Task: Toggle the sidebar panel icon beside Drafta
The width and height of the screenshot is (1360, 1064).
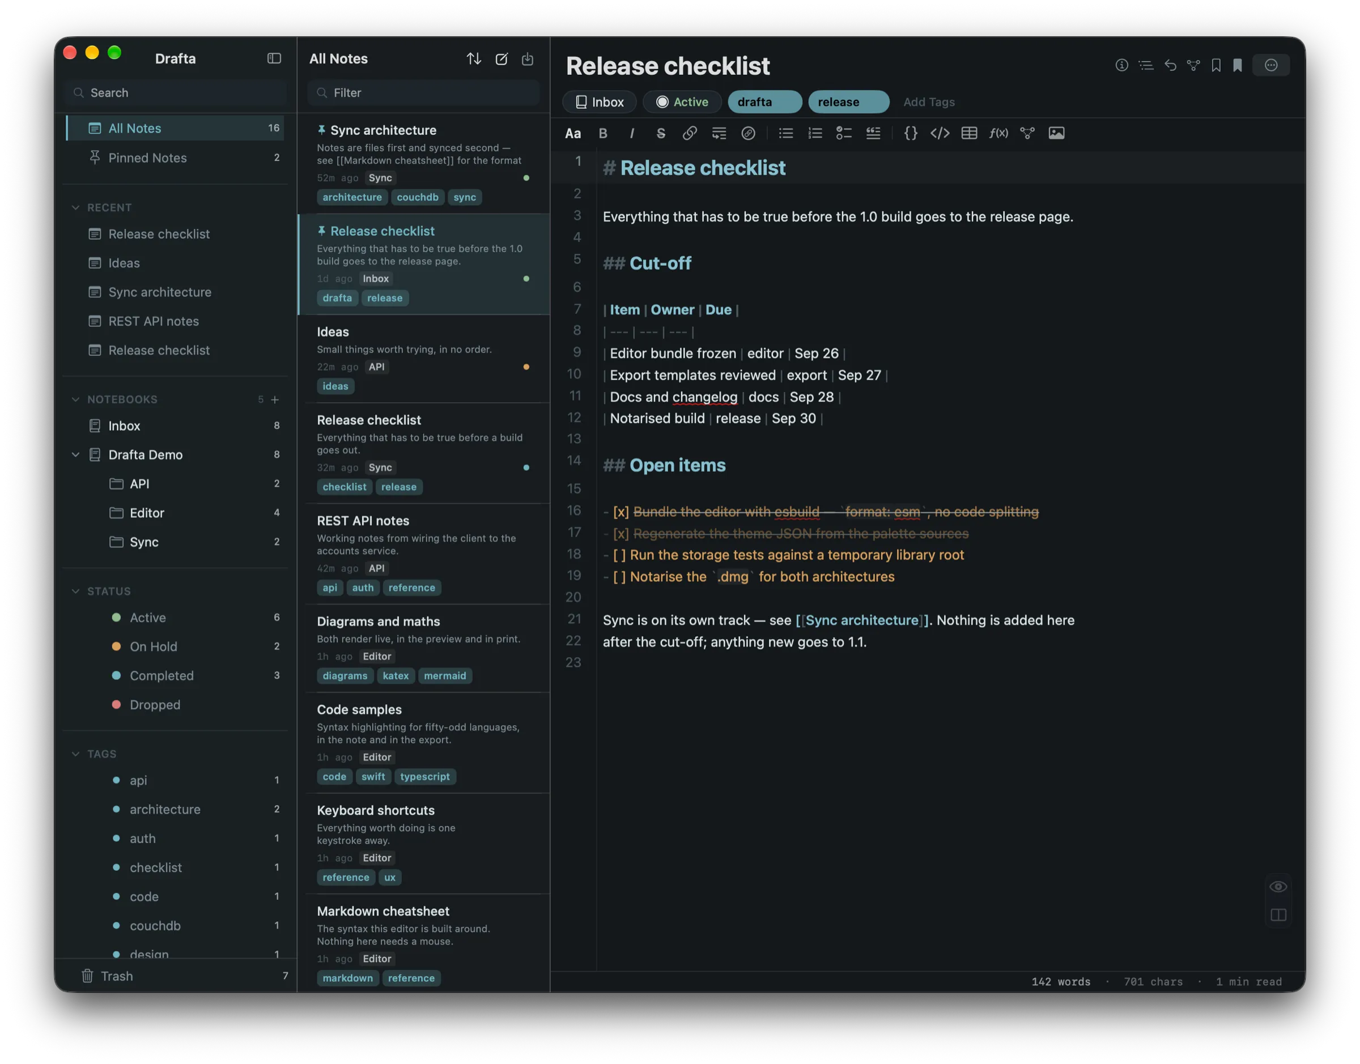Action: coord(274,58)
